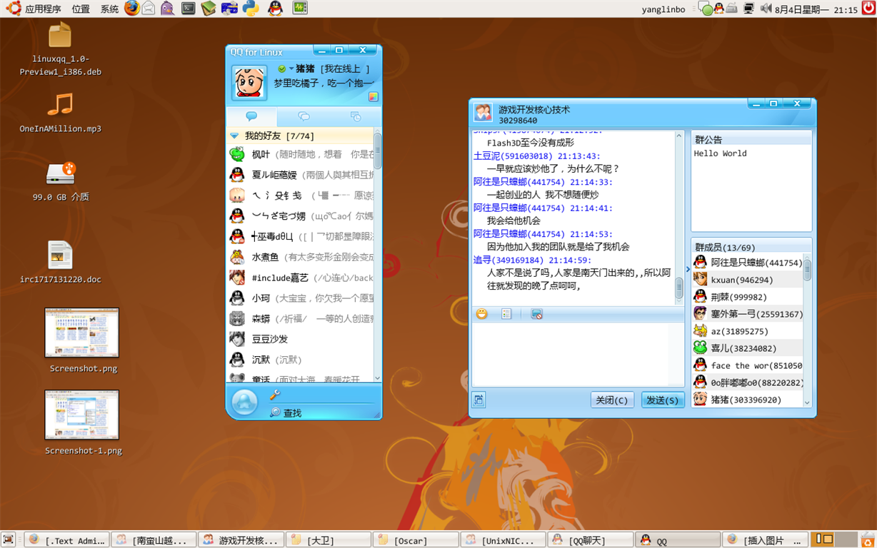
Task: Open the QQ penguin main menu button
Action: pyautogui.click(x=244, y=402)
